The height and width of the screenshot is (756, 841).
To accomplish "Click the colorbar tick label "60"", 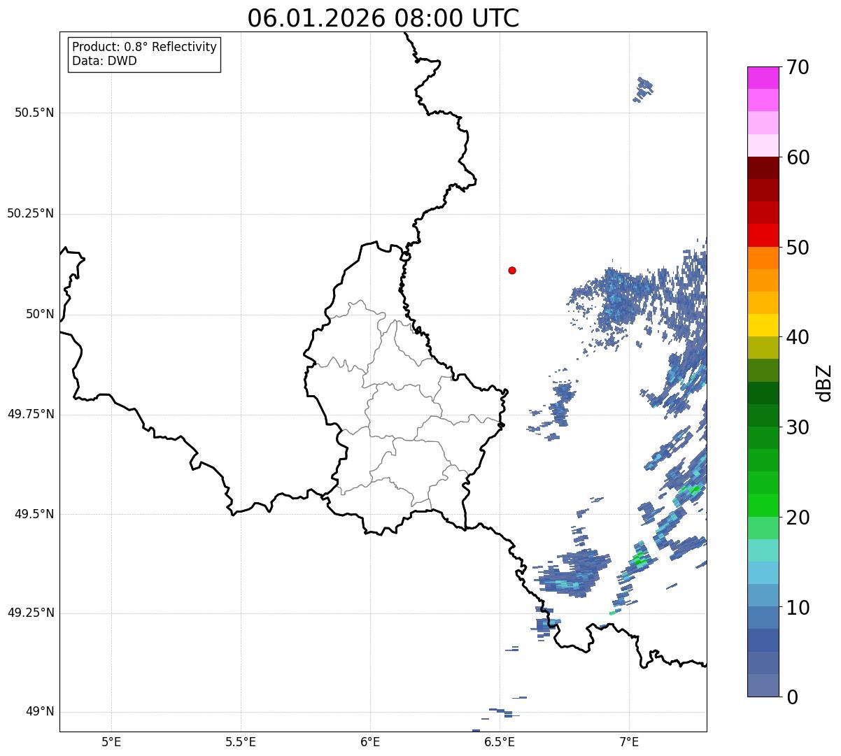I will click(798, 157).
